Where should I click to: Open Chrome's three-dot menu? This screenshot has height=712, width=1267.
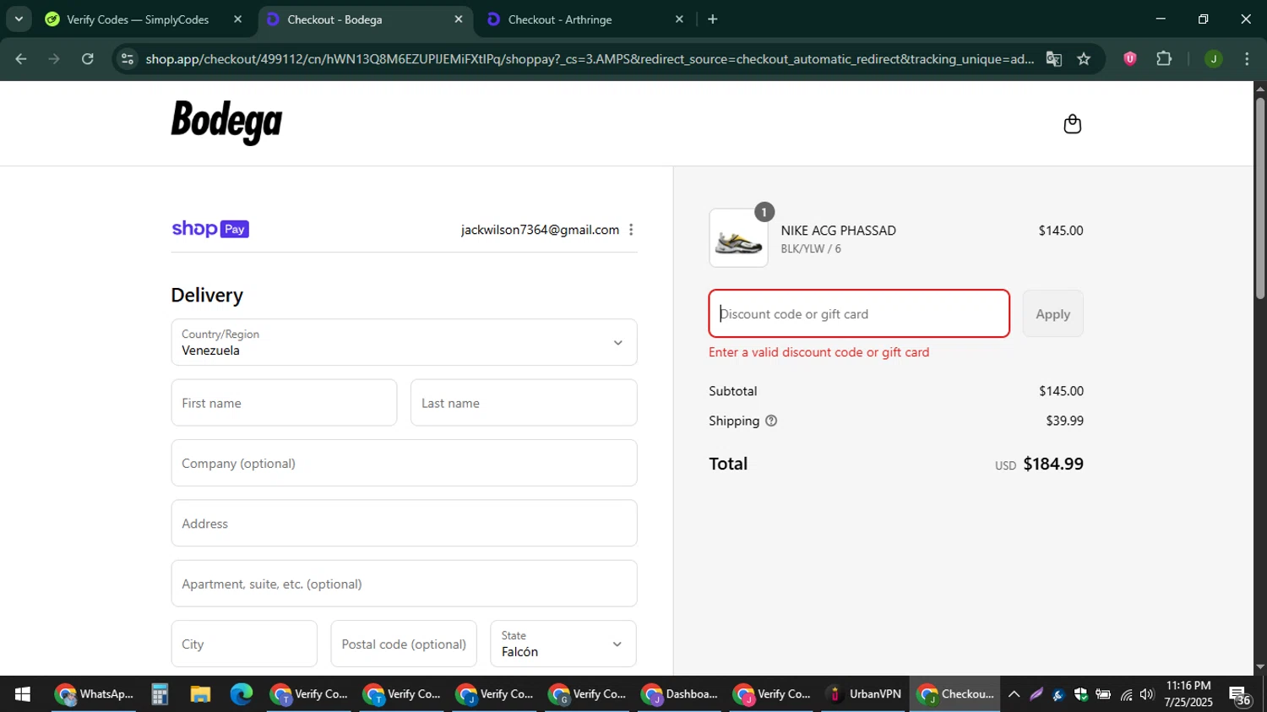click(x=1247, y=58)
